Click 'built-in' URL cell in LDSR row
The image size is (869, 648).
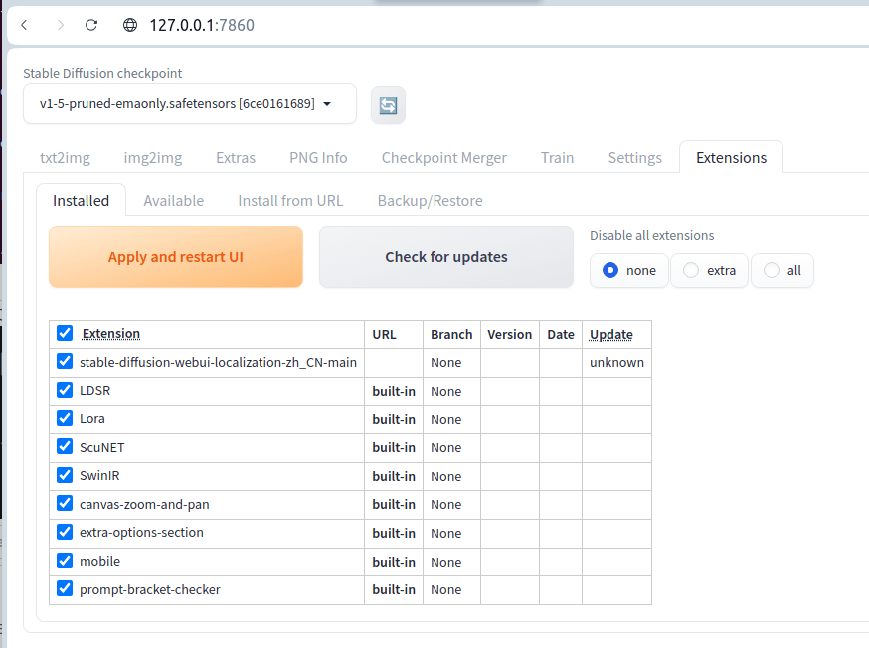pyautogui.click(x=394, y=391)
